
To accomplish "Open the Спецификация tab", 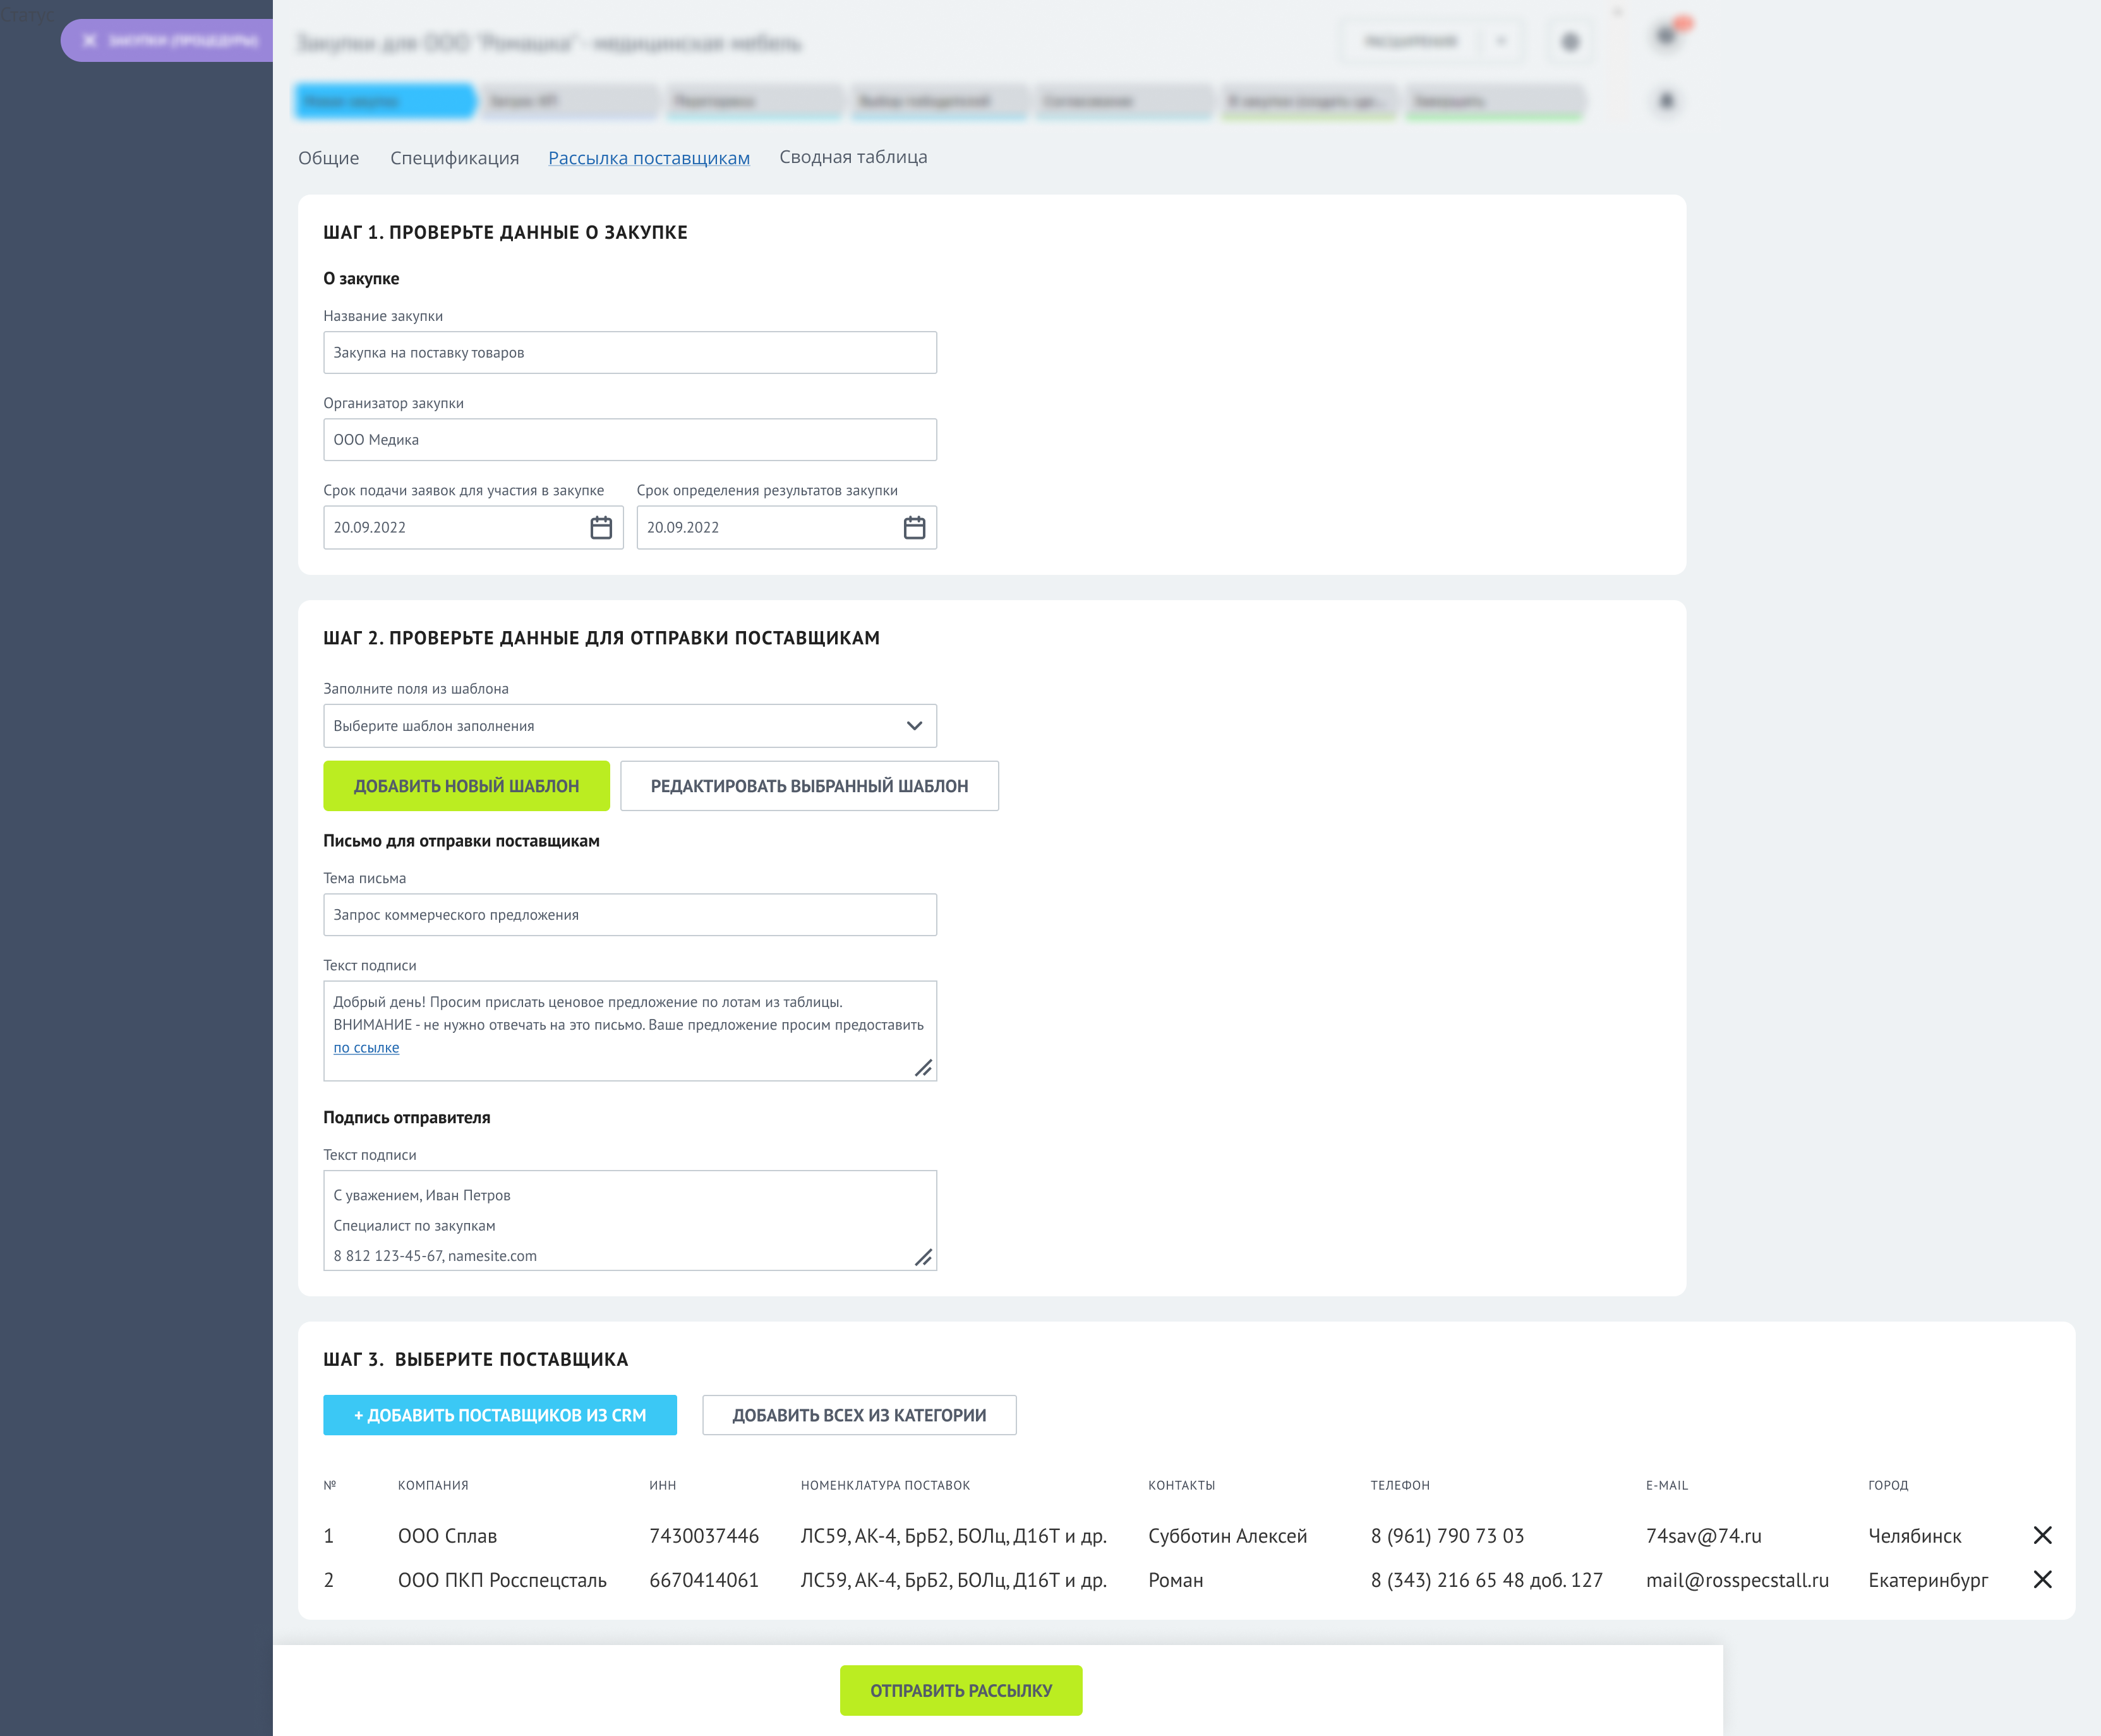I will pos(454,158).
